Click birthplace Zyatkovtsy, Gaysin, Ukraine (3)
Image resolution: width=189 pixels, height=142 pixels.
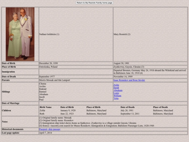pos(129,67)
